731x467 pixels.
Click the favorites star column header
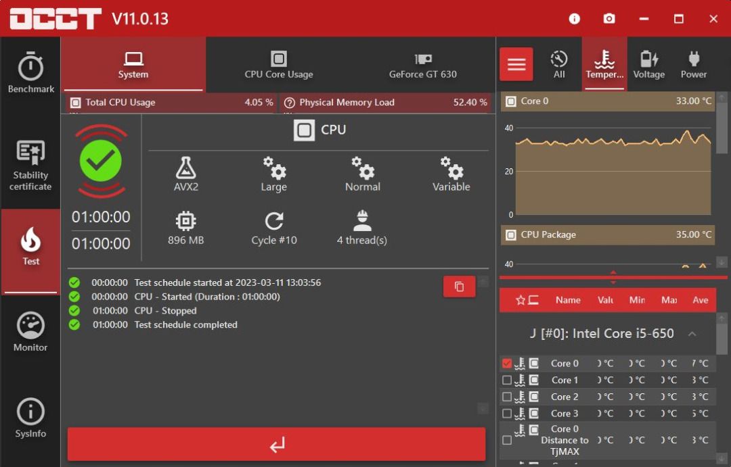[520, 300]
